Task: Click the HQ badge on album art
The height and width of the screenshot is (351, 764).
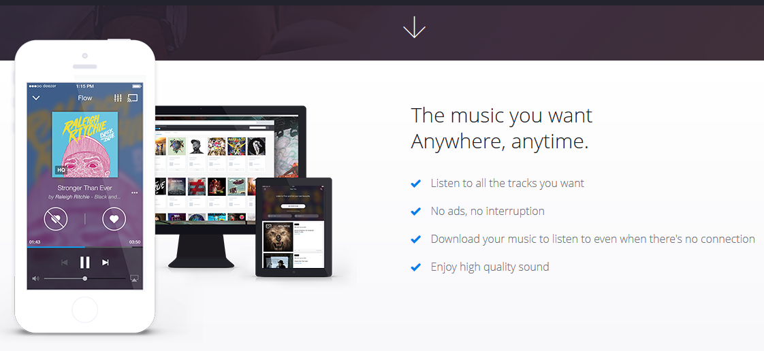Action: click(x=61, y=170)
